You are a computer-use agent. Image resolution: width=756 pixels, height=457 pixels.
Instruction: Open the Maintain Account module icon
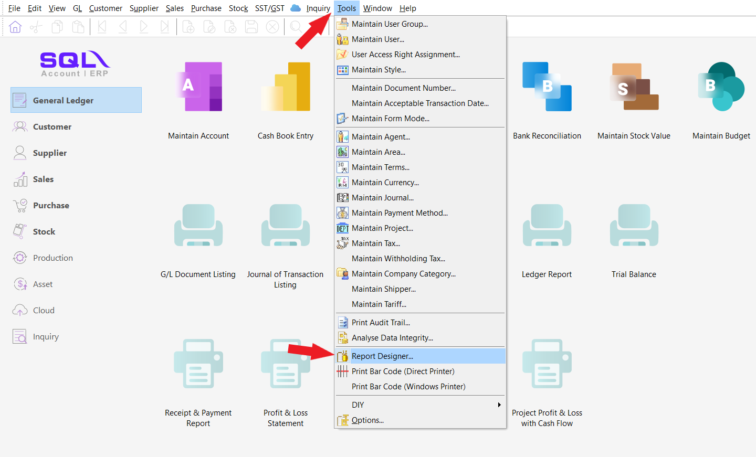pyautogui.click(x=198, y=87)
